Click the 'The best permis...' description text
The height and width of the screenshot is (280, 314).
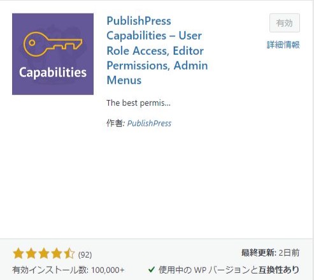click(138, 103)
